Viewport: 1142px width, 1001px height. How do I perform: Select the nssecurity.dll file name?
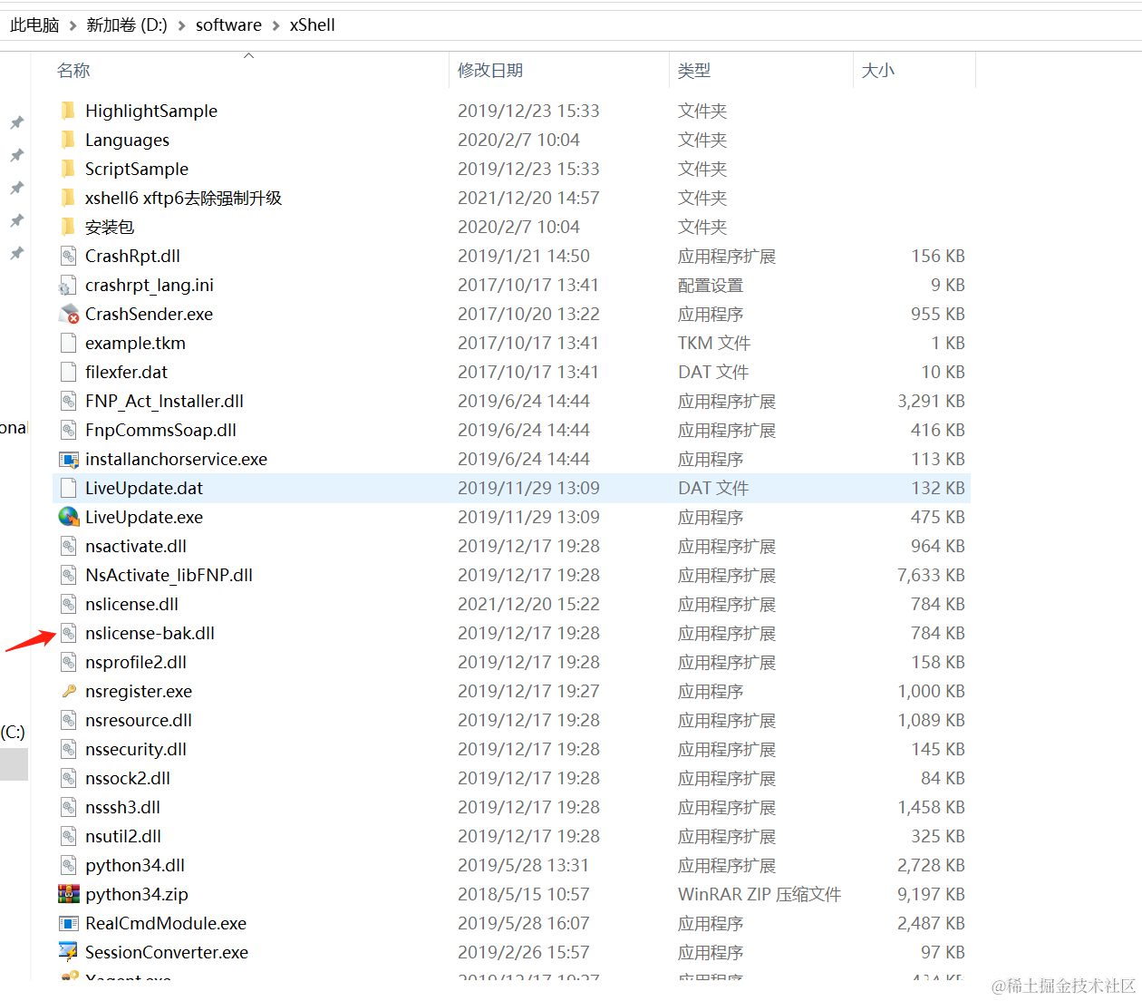coord(136,749)
